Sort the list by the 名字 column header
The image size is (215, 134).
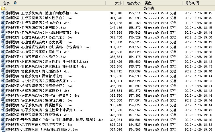(x=7, y=3)
